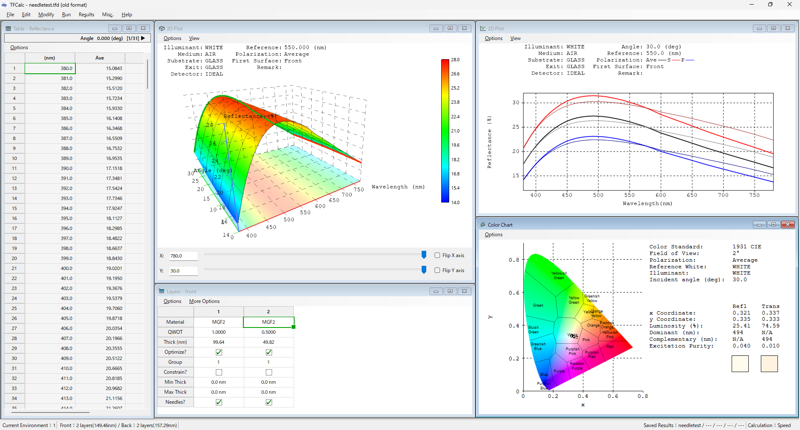Click the reflected color swatch in Color Chart
800x430 pixels.
coord(740,364)
